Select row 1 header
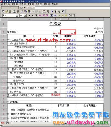111x127 pixels. tap(4, 24)
